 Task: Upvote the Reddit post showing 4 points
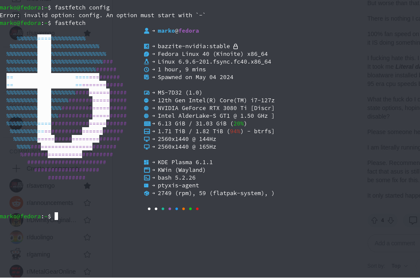(x=374, y=220)
